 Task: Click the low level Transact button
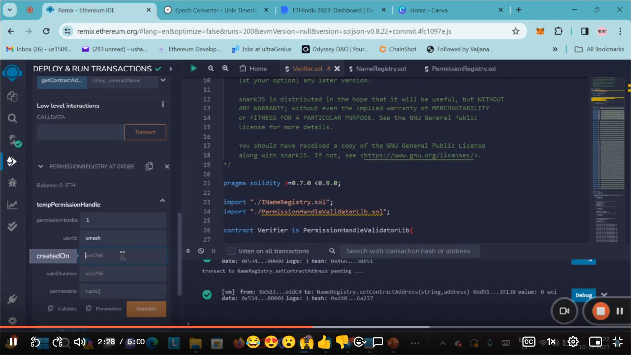(x=145, y=132)
